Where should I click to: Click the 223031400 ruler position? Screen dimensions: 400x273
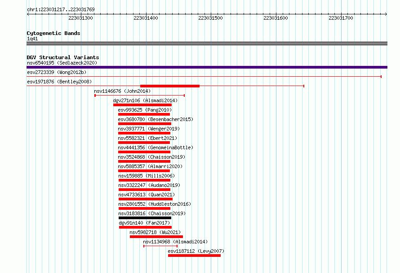pos(146,18)
